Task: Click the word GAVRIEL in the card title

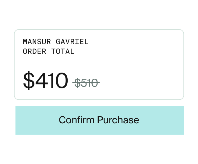Action: pos(72,42)
